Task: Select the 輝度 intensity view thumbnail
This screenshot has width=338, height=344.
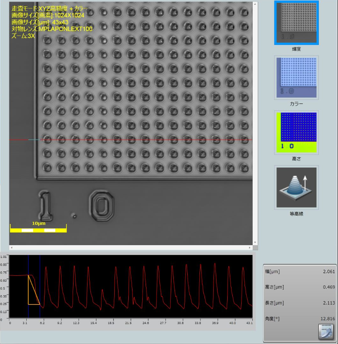Action: (x=296, y=22)
